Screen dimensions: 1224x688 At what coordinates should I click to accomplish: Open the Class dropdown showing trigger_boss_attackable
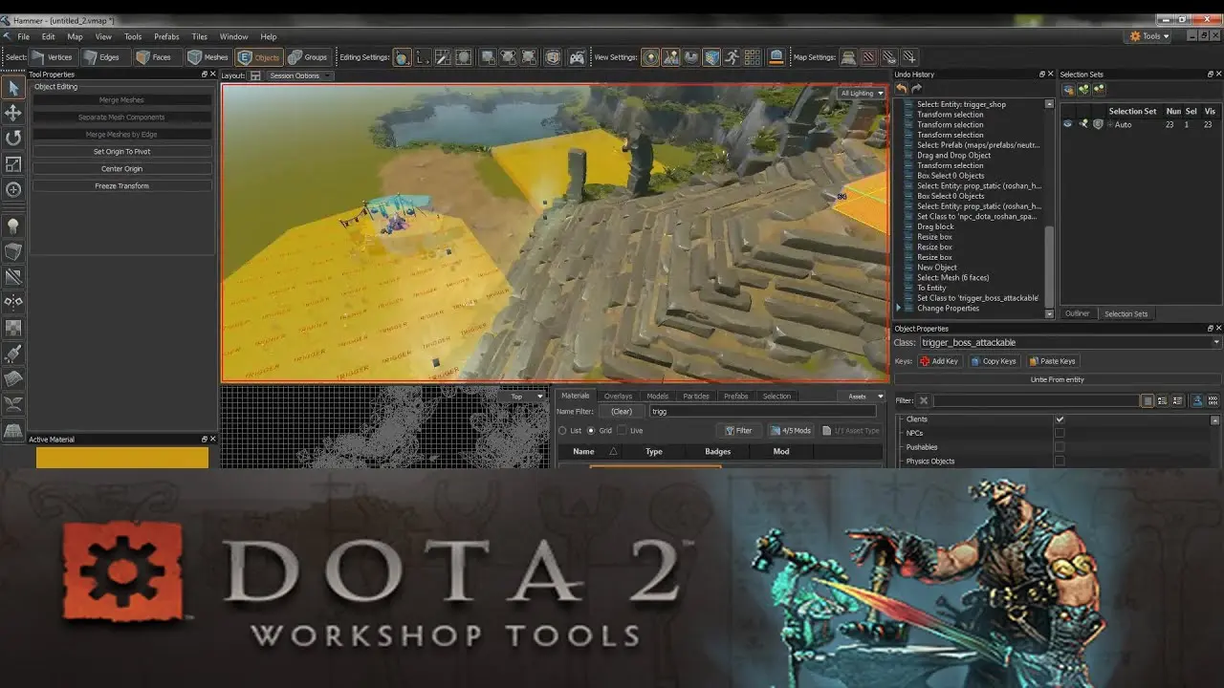(1070, 342)
